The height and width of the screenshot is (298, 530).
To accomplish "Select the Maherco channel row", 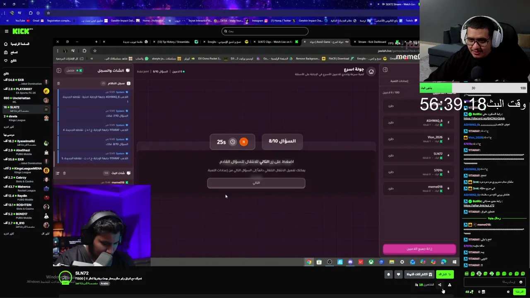I will pos(26,188).
